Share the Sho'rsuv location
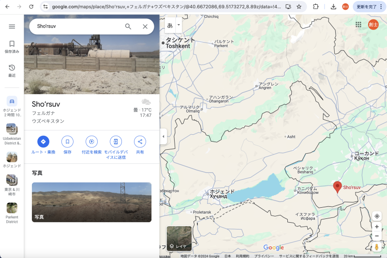387x258 pixels. pos(140,142)
